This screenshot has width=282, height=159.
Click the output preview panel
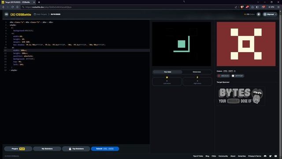click(x=182, y=44)
